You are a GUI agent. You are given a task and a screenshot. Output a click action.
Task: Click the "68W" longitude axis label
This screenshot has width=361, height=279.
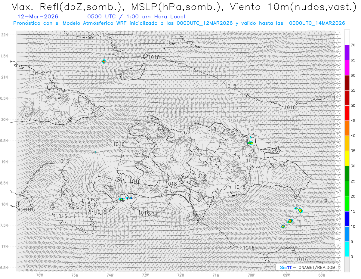click(x=322, y=275)
